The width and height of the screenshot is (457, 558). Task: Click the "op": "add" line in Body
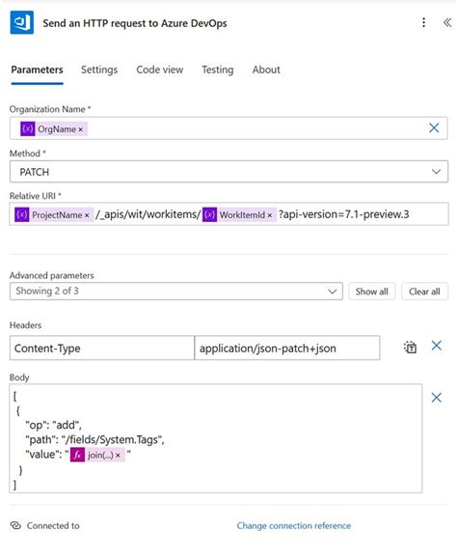[53, 425]
